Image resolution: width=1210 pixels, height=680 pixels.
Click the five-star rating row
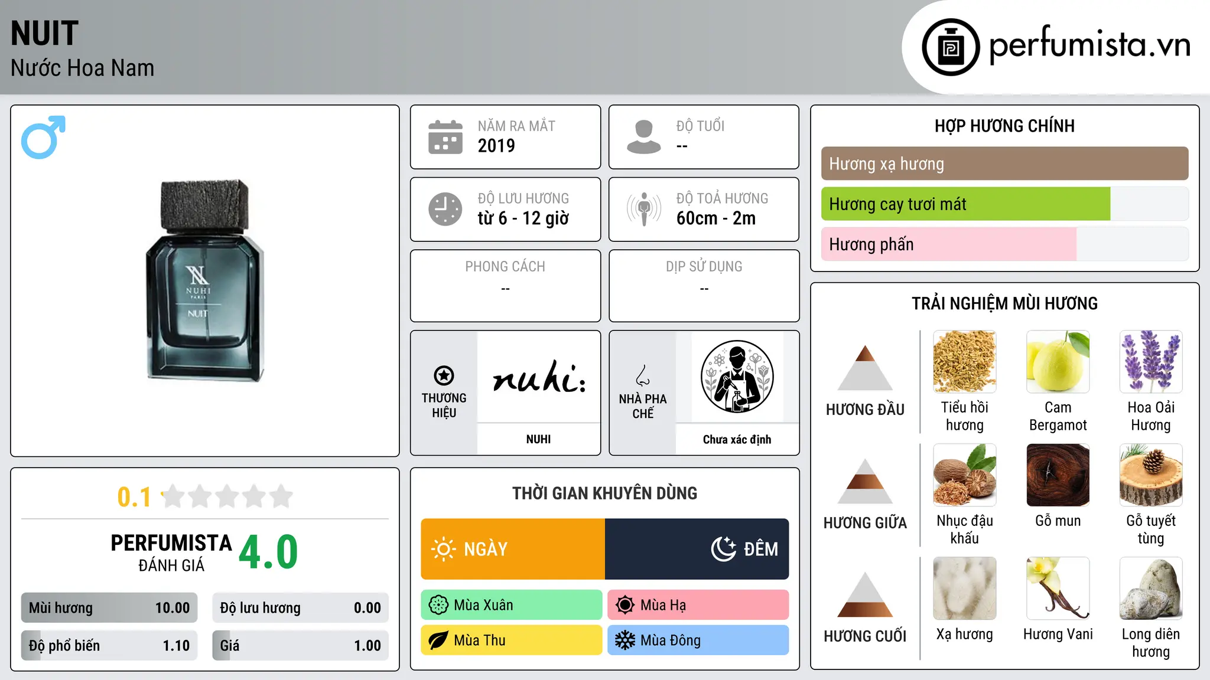(x=227, y=496)
